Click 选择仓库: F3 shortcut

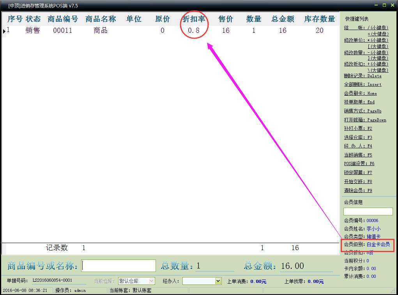(x=358, y=137)
